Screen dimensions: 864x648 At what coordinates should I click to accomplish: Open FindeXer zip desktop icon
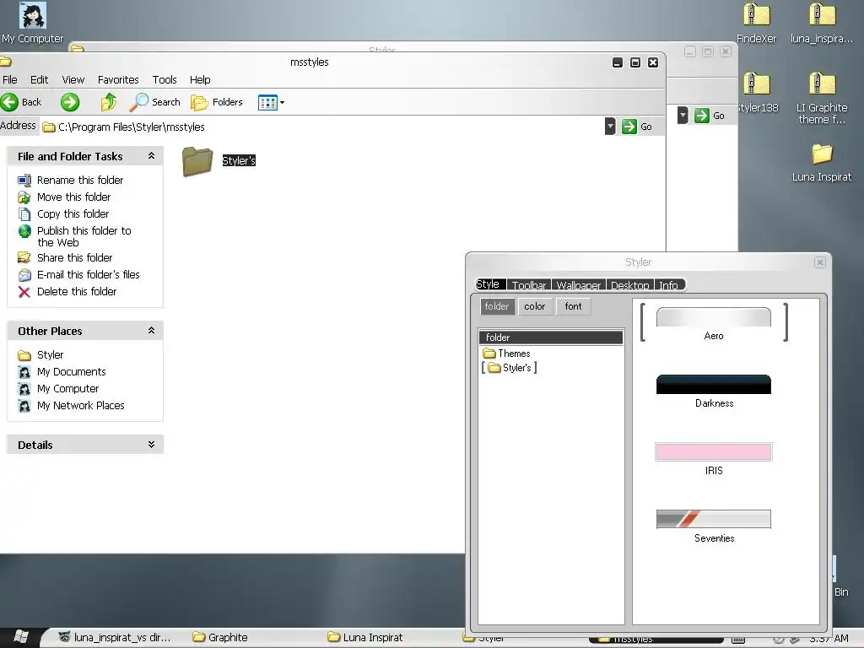click(756, 23)
